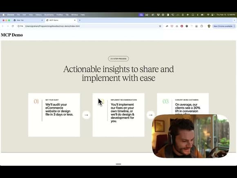Select the Get Your Audit card

point(54,115)
